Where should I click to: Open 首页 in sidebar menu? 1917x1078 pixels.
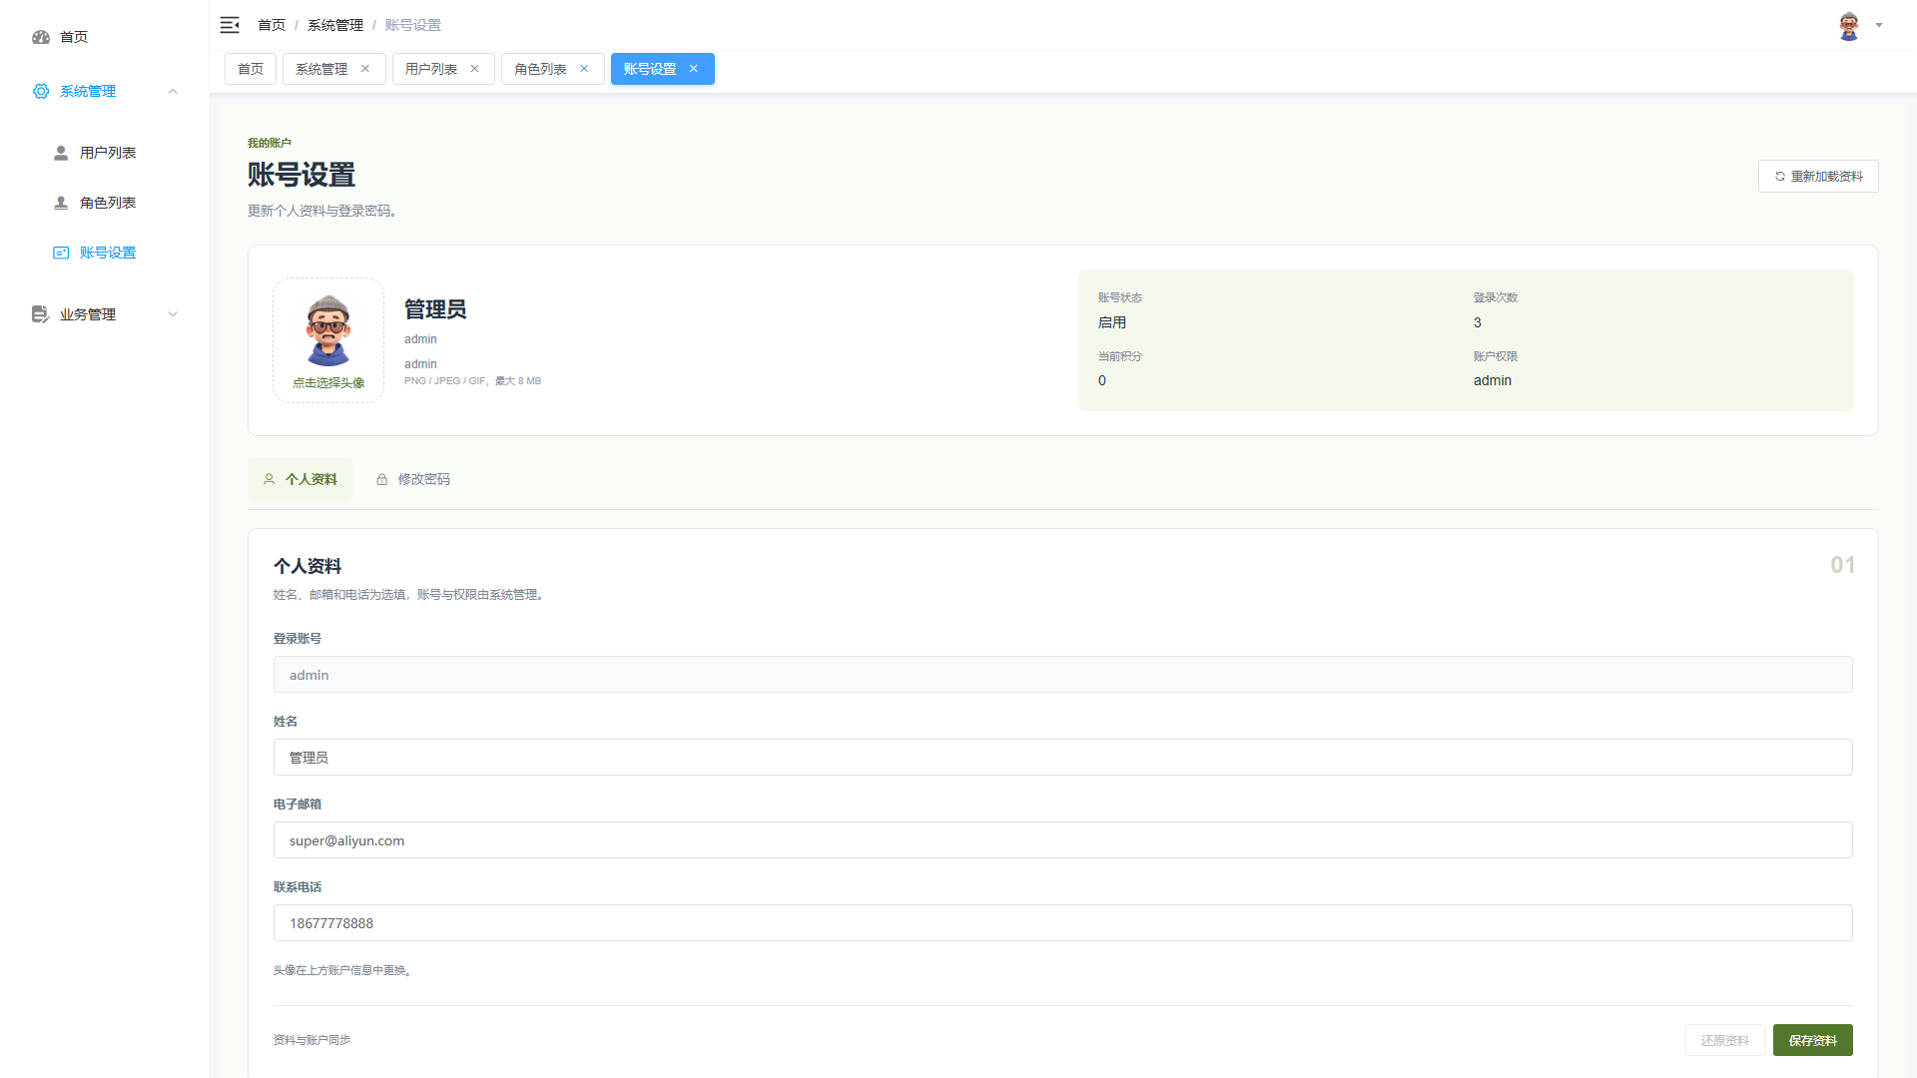[105, 37]
